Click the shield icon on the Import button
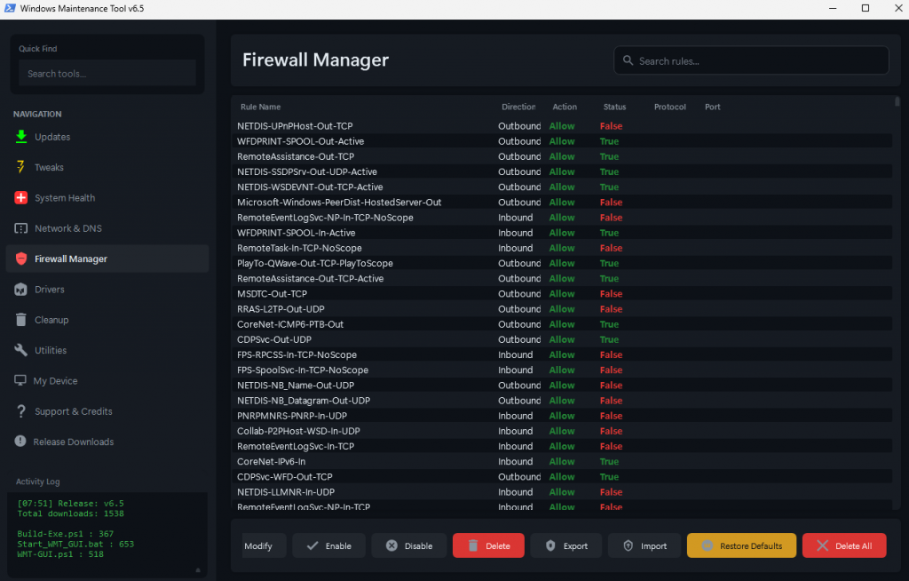909x581 pixels. point(628,545)
